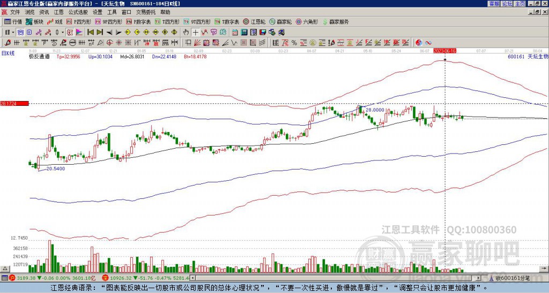Screen dimensions: 549x293
Task: Select the red fan lines drawing tool
Action: [x=197, y=43]
